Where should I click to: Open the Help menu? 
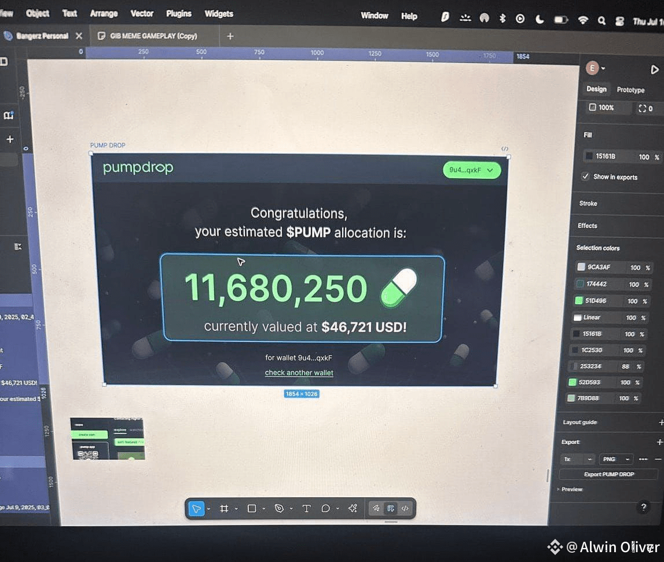pos(409,16)
